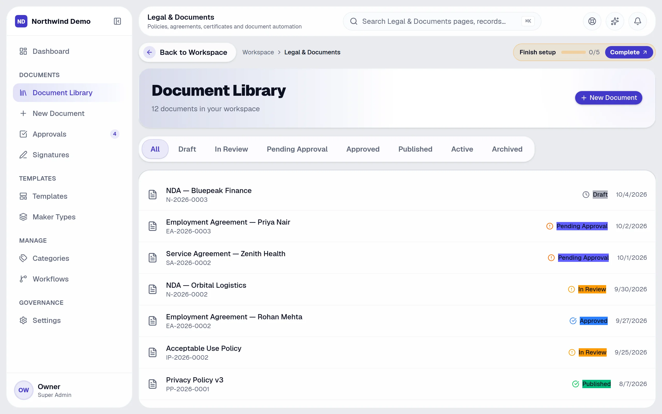The width and height of the screenshot is (662, 414).
Task: Click the Templates layout icon
Action: 23,196
